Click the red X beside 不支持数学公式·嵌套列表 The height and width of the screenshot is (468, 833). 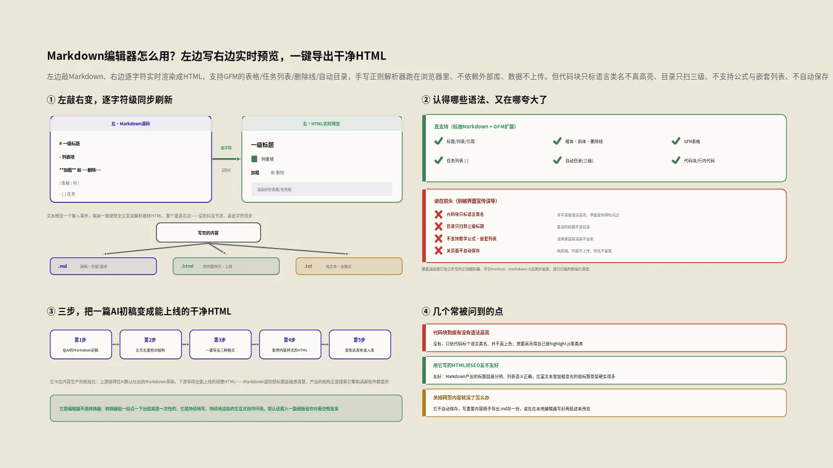(x=438, y=239)
